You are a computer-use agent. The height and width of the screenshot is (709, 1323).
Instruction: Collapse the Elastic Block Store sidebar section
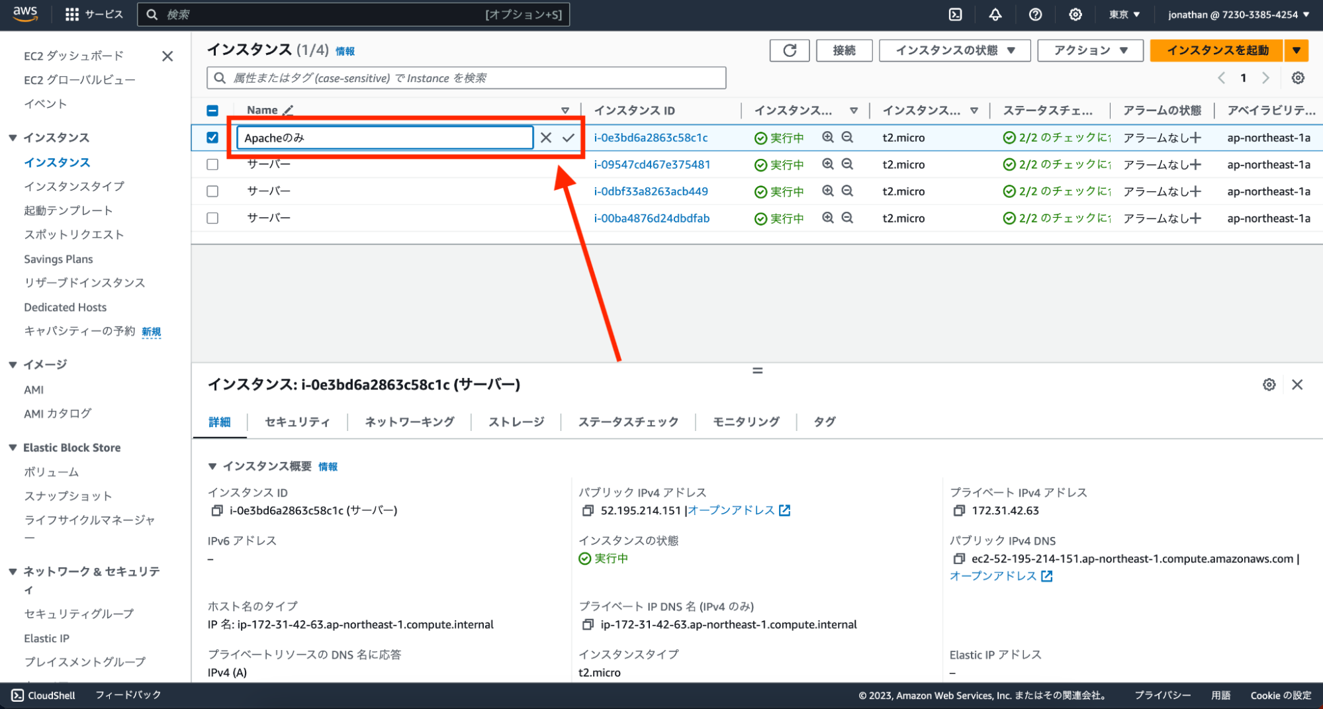13,448
